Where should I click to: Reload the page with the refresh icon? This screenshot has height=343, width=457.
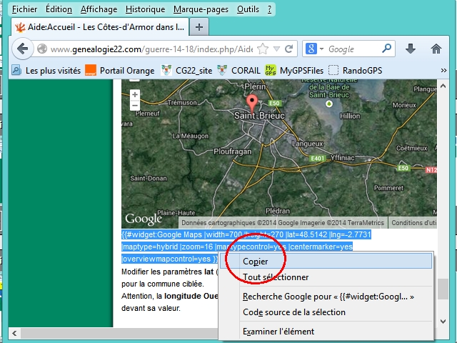tap(288, 49)
